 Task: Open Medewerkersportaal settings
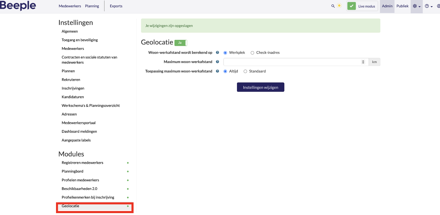click(x=79, y=123)
